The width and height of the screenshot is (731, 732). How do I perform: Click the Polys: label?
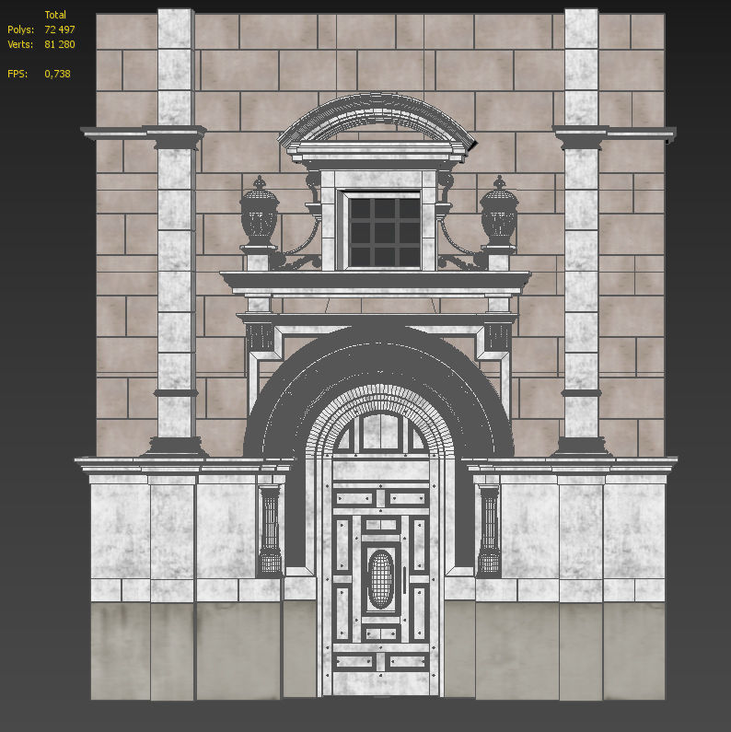pos(20,29)
